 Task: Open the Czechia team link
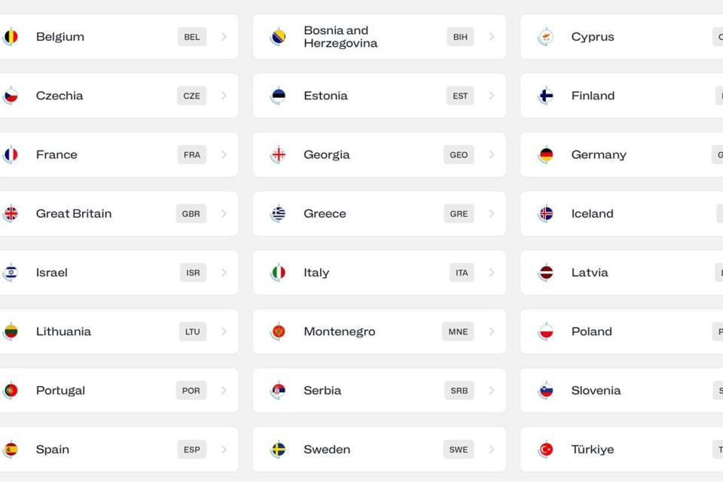click(x=59, y=96)
